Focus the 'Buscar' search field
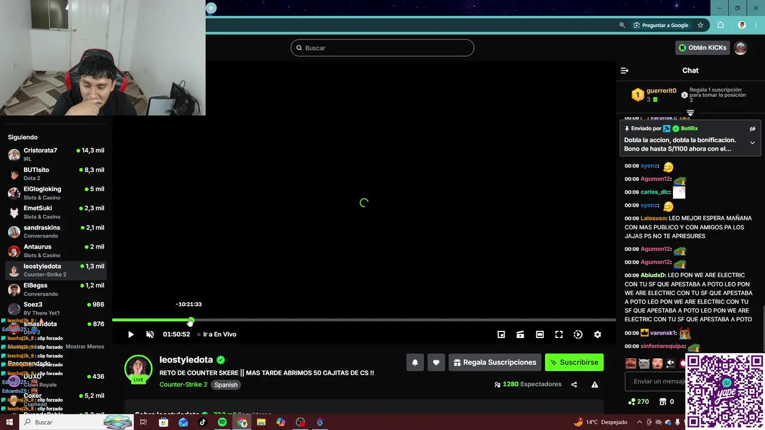 pos(382,48)
